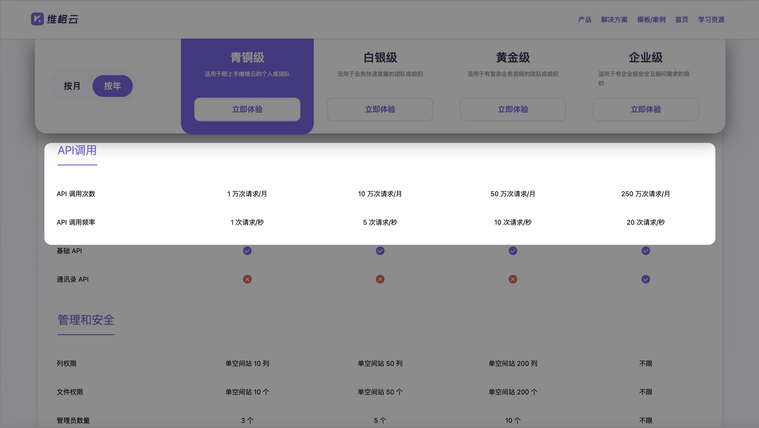Click the 白银级 通讯录 API red cross icon
Image resolution: width=759 pixels, height=428 pixels.
[380, 279]
